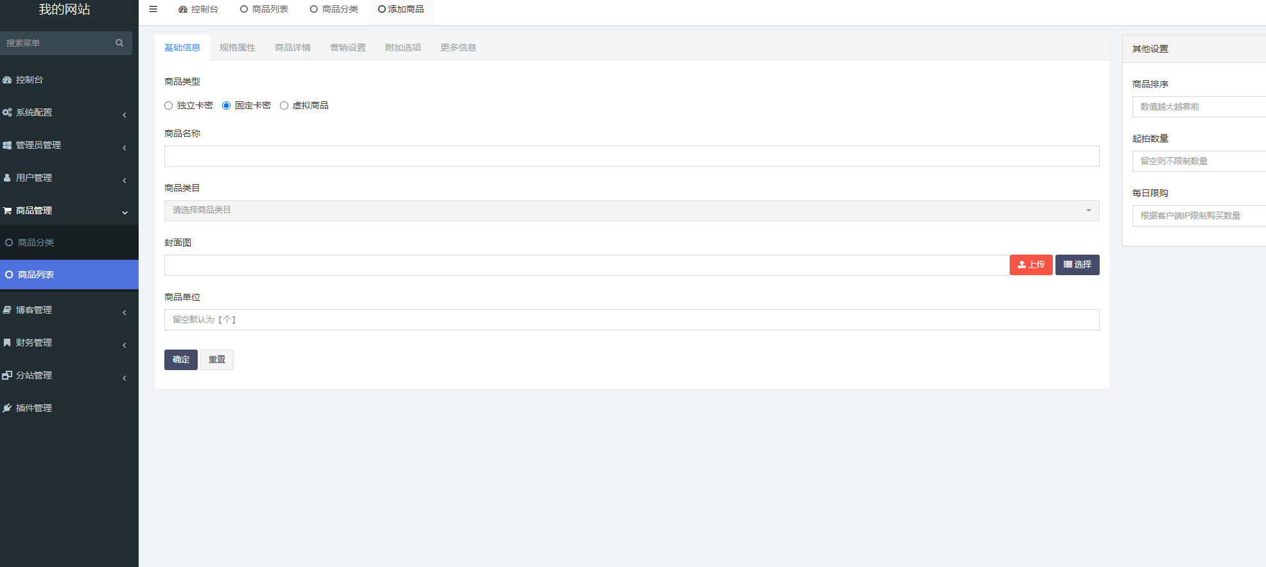Click the search magnifier icon in sidebar
Viewport: 1266px width, 567px height.
pyautogui.click(x=119, y=43)
